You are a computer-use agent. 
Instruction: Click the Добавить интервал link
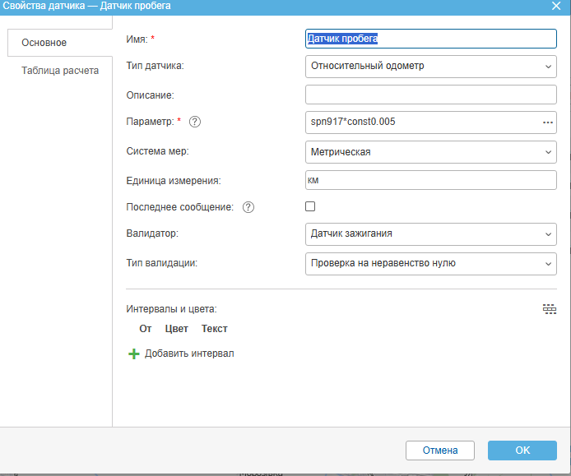(189, 354)
